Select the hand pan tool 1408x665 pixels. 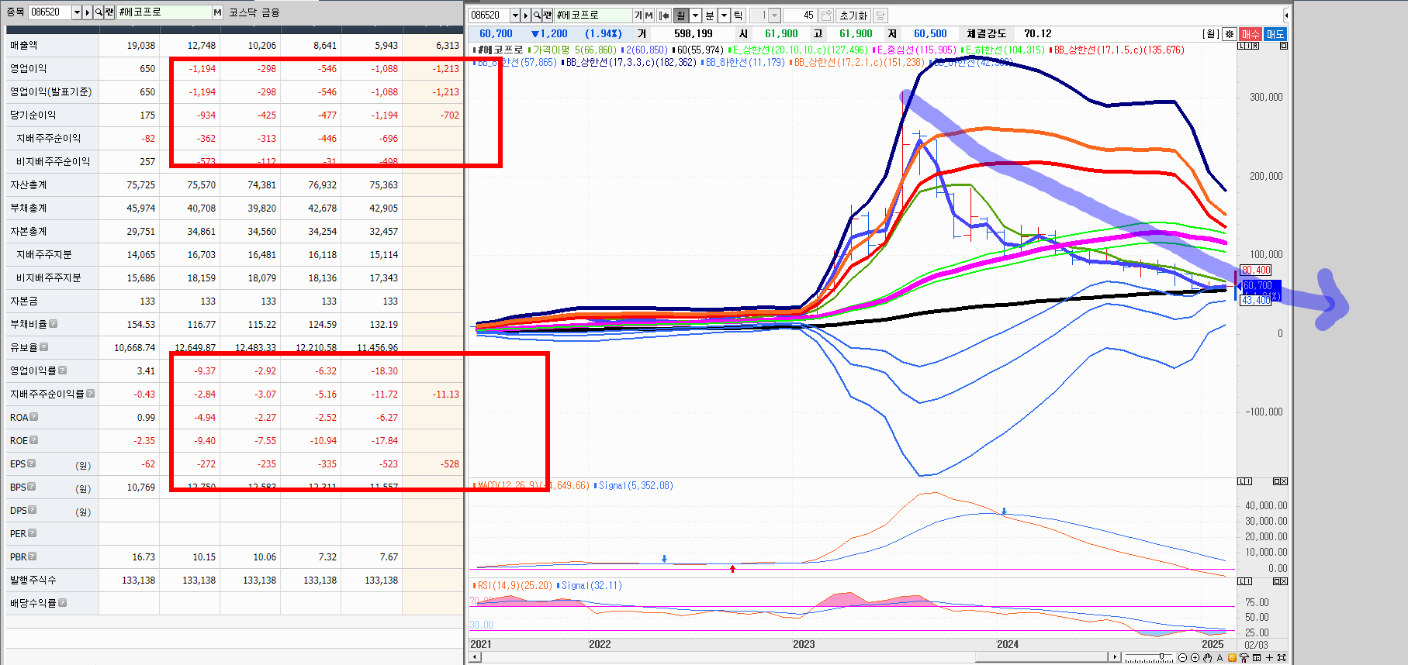coord(1207,658)
